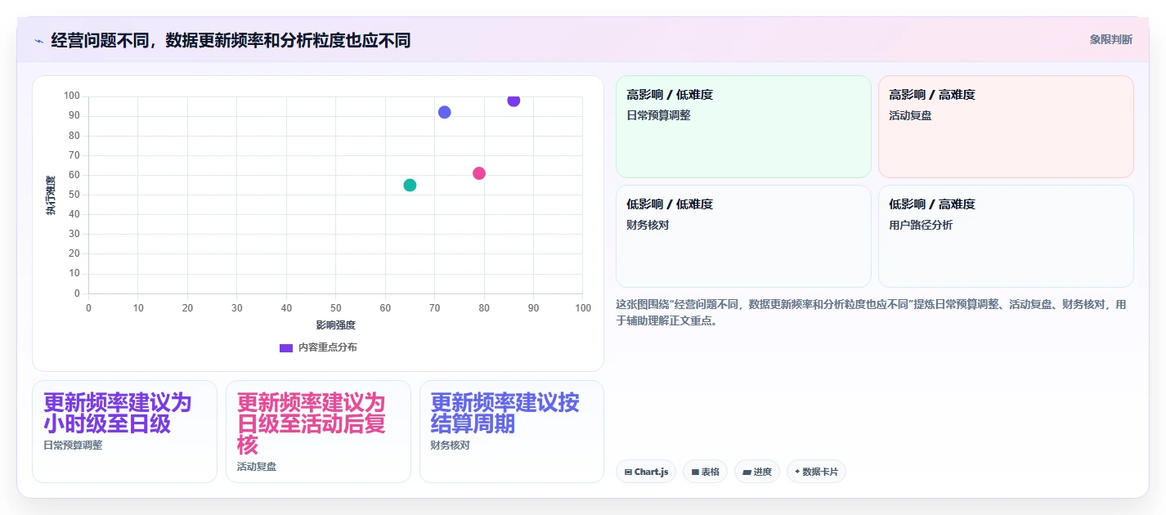Click the 财务核对 caption under blue heading
Image resolution: width=1166 pixels, height=515 pixels.
(451, 446)
